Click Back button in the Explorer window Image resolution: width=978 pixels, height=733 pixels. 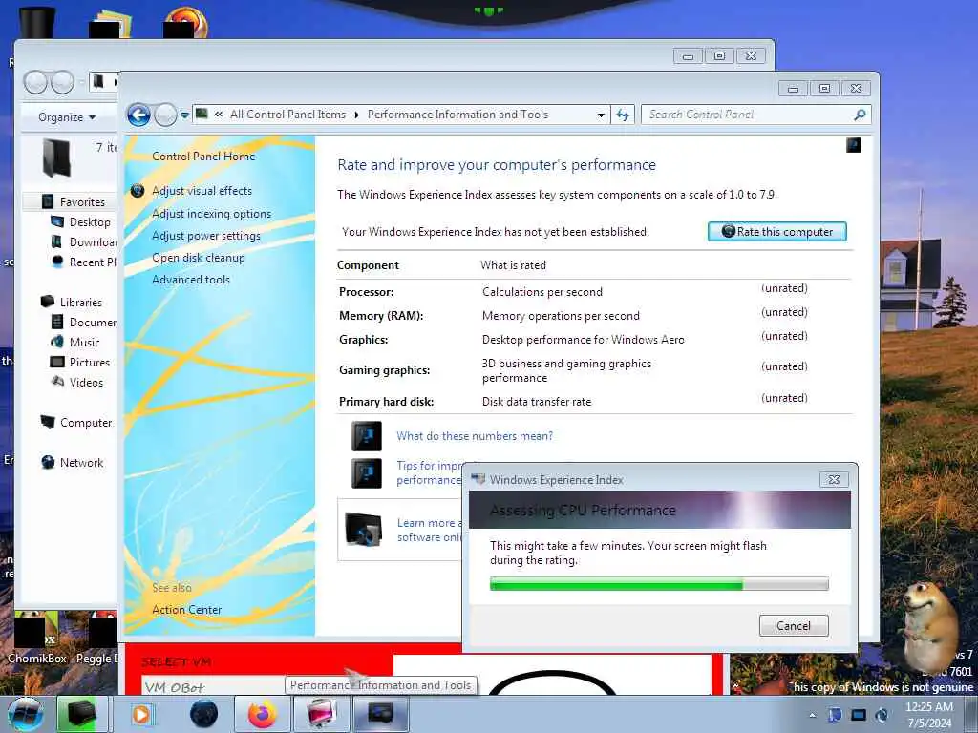click(35, 82)
